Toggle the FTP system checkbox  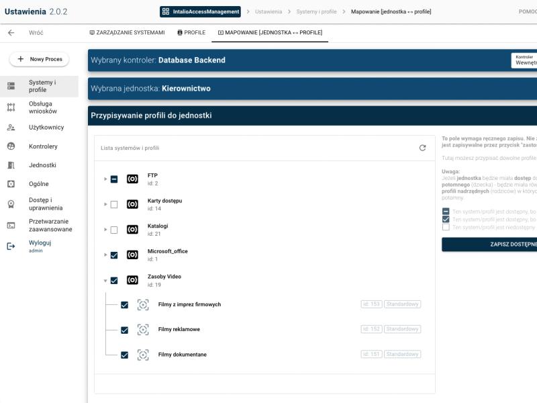click(113, 179)
